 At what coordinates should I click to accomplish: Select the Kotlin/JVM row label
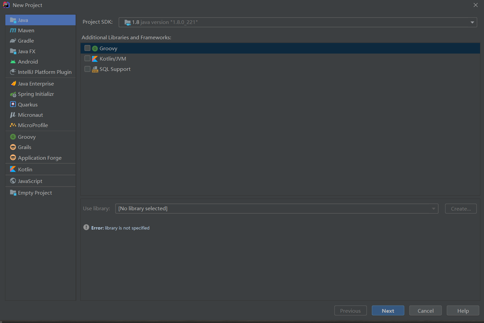[x=113, y=59]
